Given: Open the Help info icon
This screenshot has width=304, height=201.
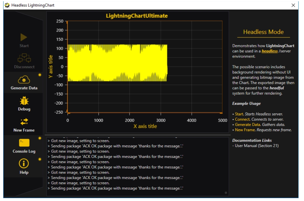Looking at the screenshot, I should pyautogui.click(x=24, y=164).
